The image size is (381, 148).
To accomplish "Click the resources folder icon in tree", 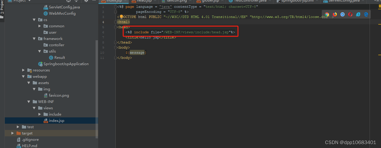I will pyautogui.click(x=29, y=70).
